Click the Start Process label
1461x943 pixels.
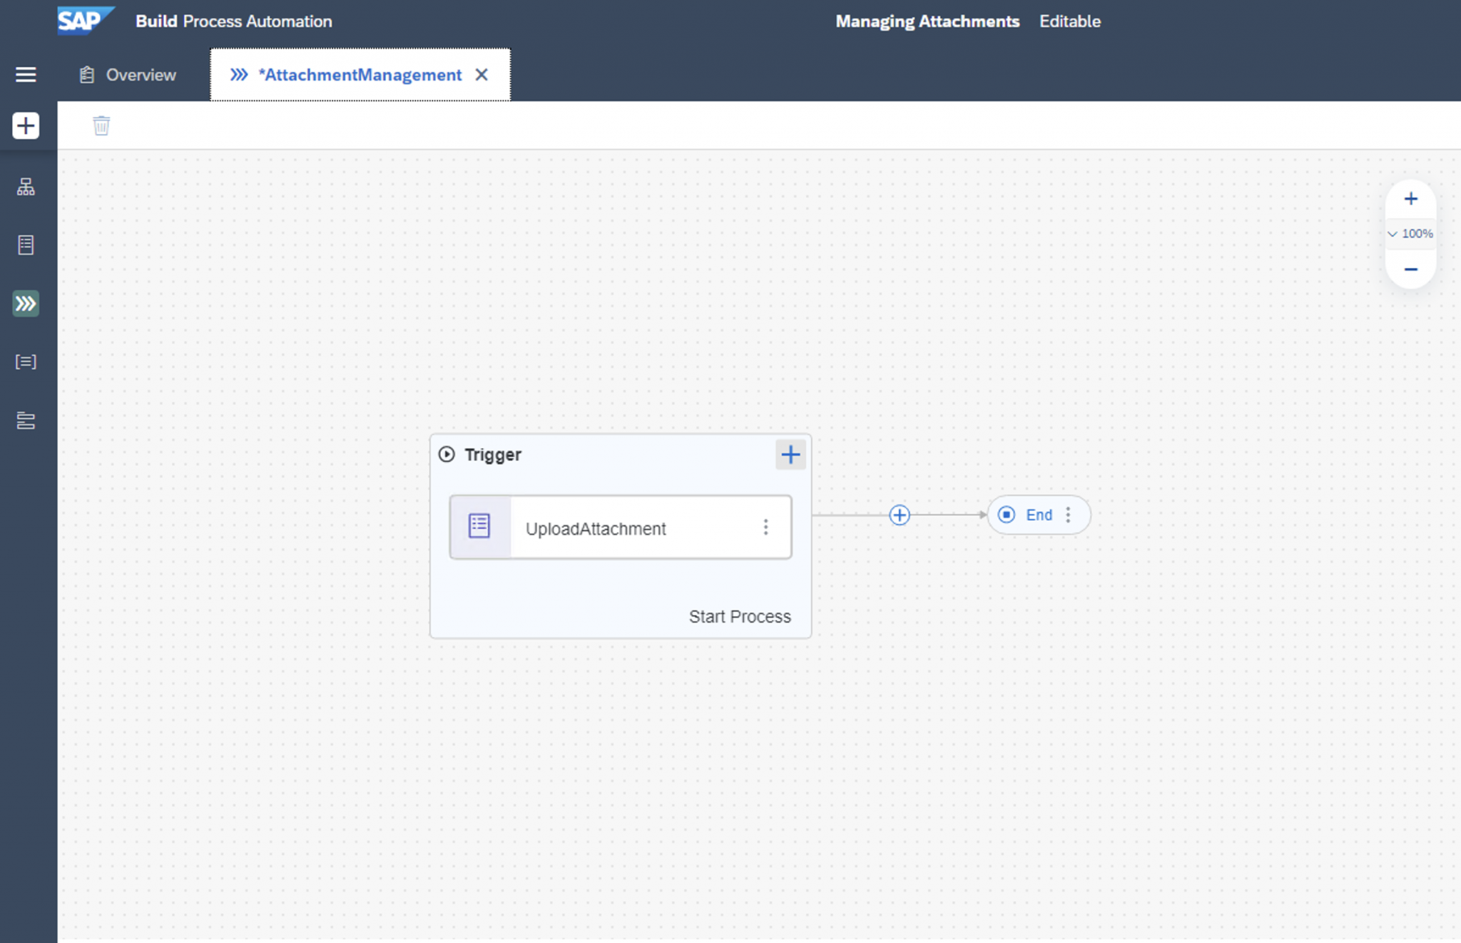tap(740, 616)
